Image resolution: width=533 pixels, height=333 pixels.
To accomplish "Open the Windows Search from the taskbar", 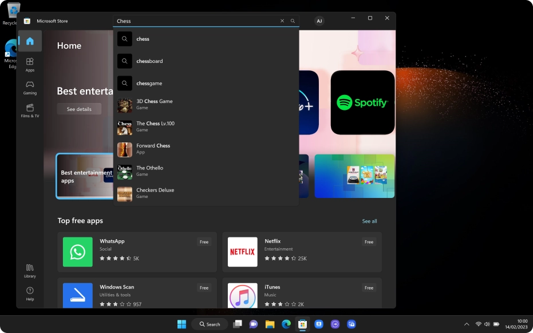I will click(x=210, y=324).
